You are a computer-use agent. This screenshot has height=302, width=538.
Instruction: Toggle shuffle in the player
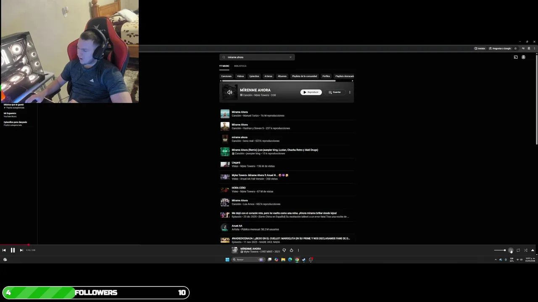click(525, 250)
